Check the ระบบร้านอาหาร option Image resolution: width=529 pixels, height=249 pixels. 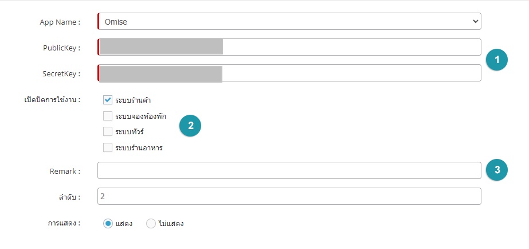[x=108, y=147]
